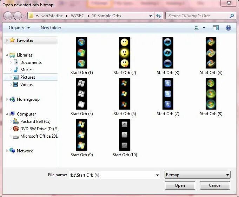
Task: Click the Cancel button
Action: click(x=215, y=185)
